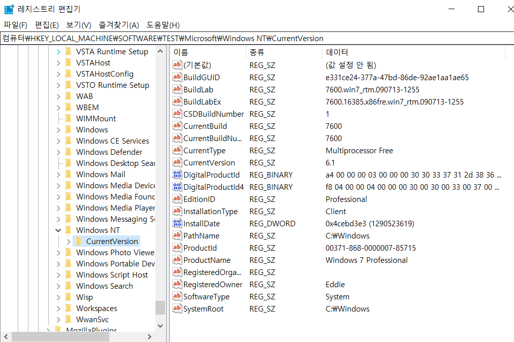Viewport: 514px width, 342px height.
Task: Sort by the 이름 column header
Action: point(208,52)
